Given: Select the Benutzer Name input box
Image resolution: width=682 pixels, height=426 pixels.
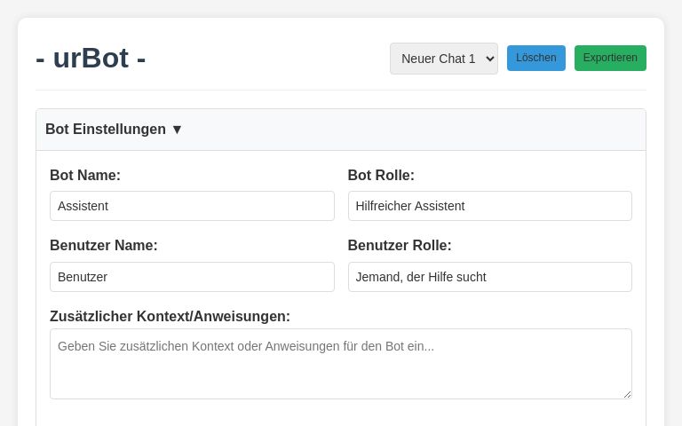Looking at the screenshot, I should coord(192,277).
